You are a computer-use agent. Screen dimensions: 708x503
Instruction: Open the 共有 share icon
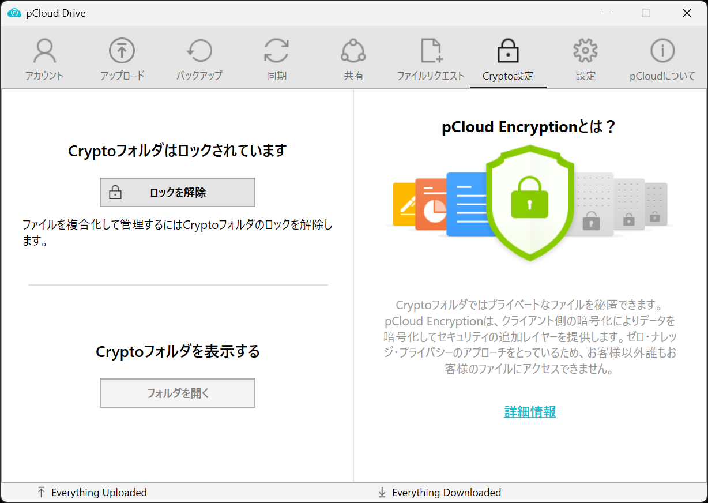click(353, 51)
